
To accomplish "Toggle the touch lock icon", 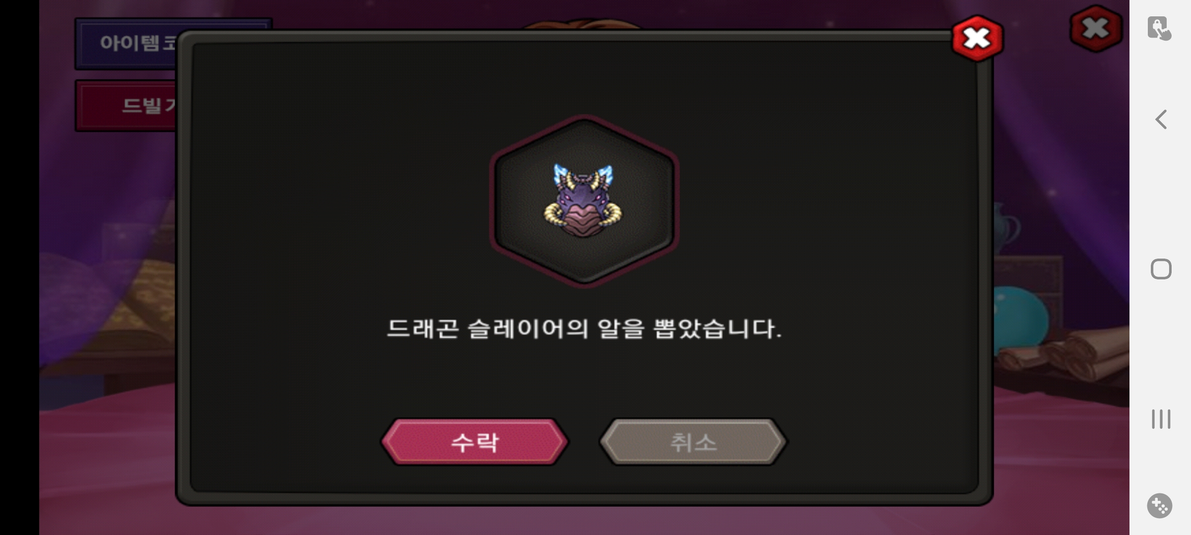I will [x=1159, y=28].
